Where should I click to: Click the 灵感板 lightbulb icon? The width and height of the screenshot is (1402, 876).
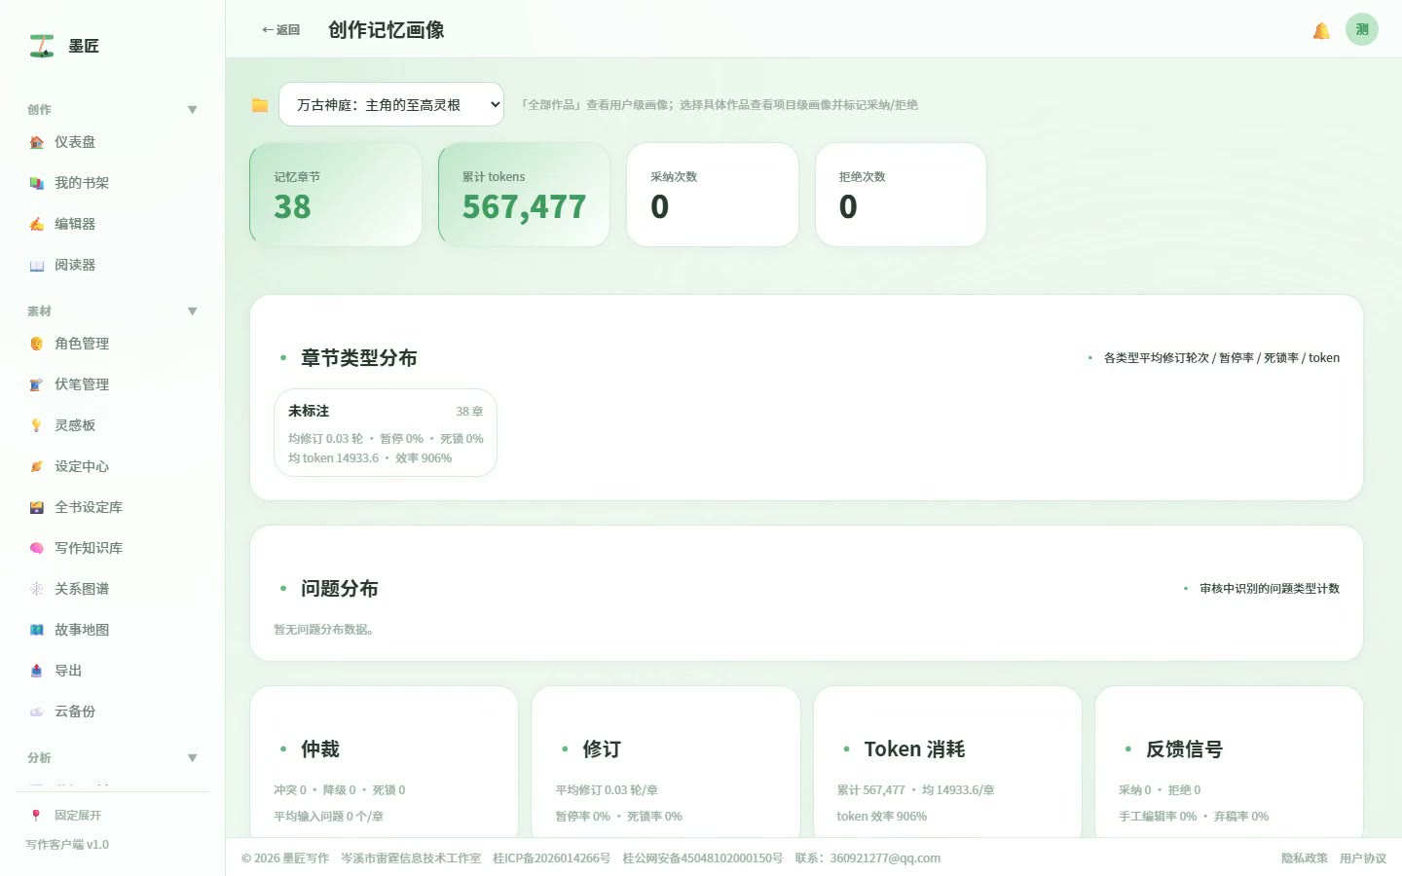click(36, 425)
